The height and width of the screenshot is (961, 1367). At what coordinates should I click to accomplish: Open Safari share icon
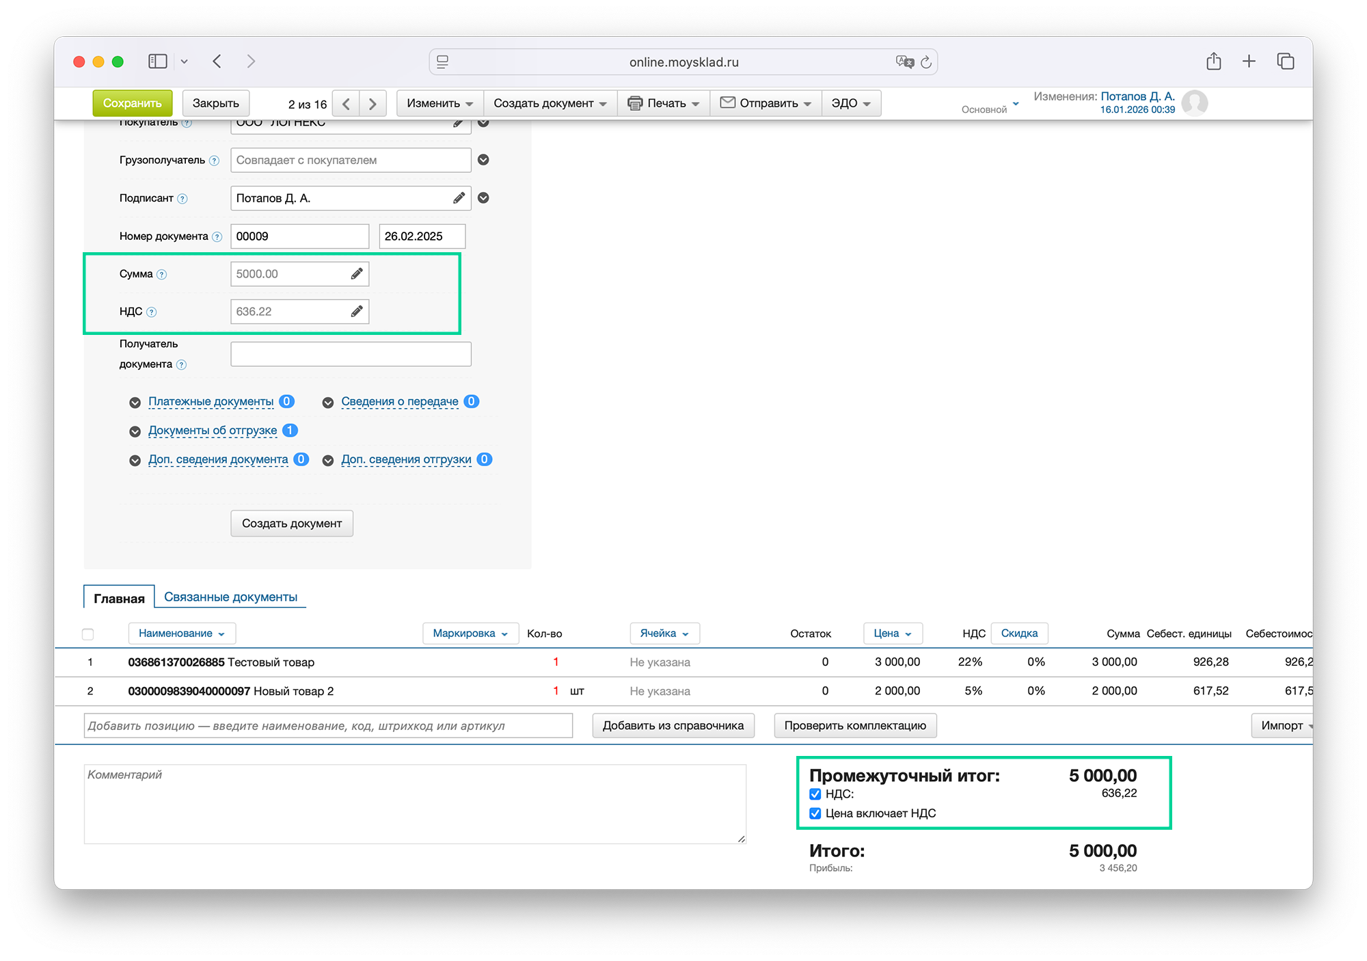coord(1213,62)
